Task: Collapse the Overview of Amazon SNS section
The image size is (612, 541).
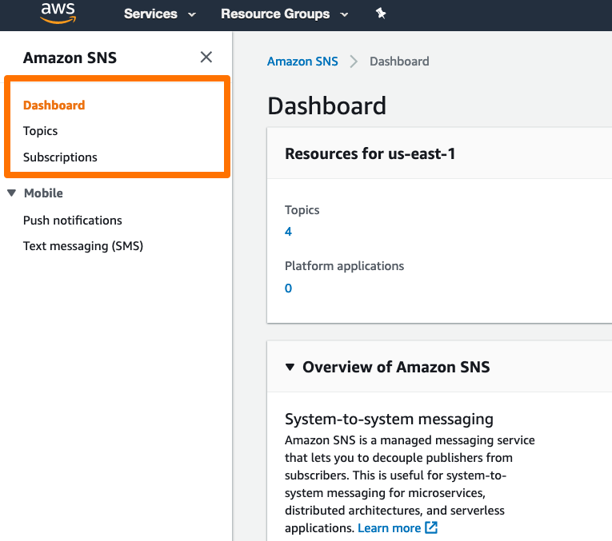Action: click(290, 367)
